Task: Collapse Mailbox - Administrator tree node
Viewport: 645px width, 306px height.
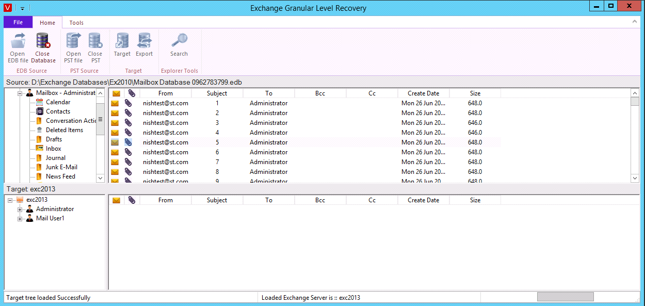Action: coord(20,93)
